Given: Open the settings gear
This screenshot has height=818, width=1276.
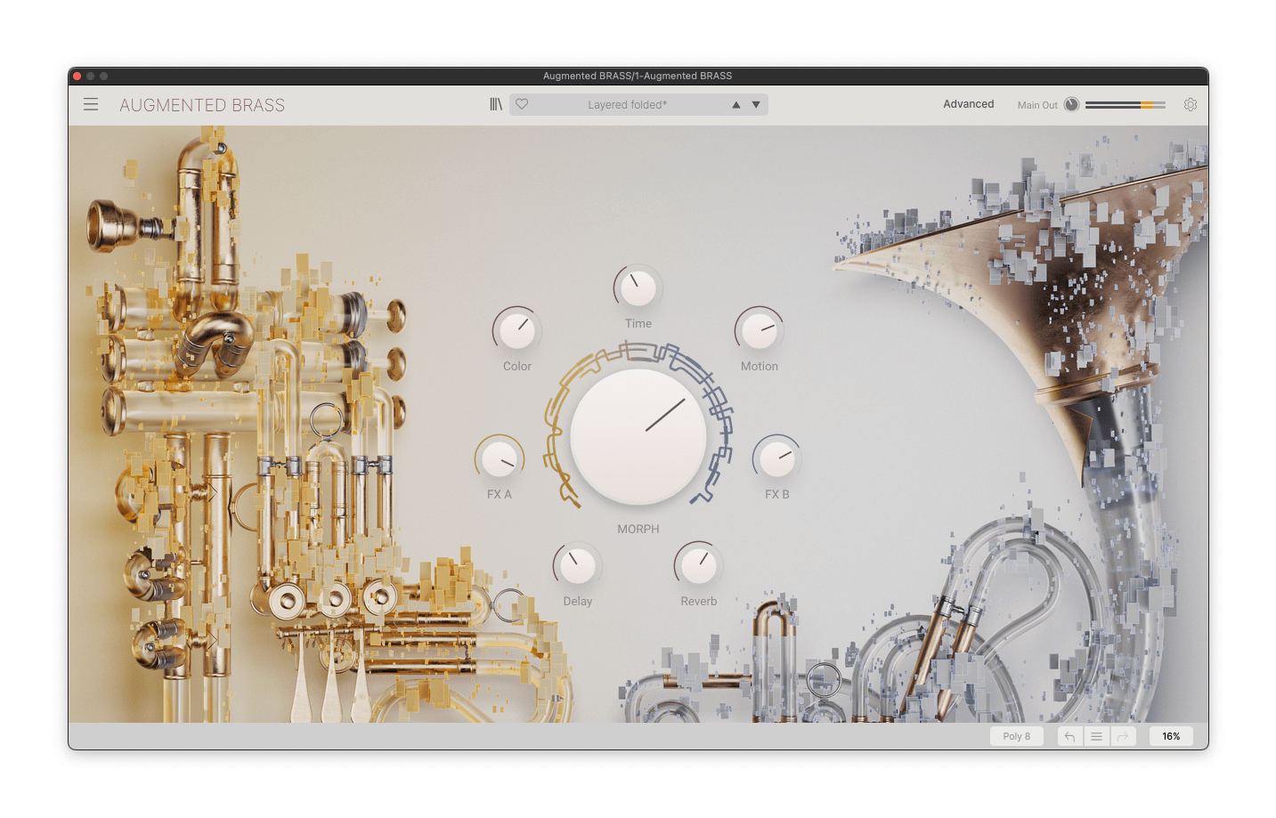Looking at the screenshot, I should 1191,104.
